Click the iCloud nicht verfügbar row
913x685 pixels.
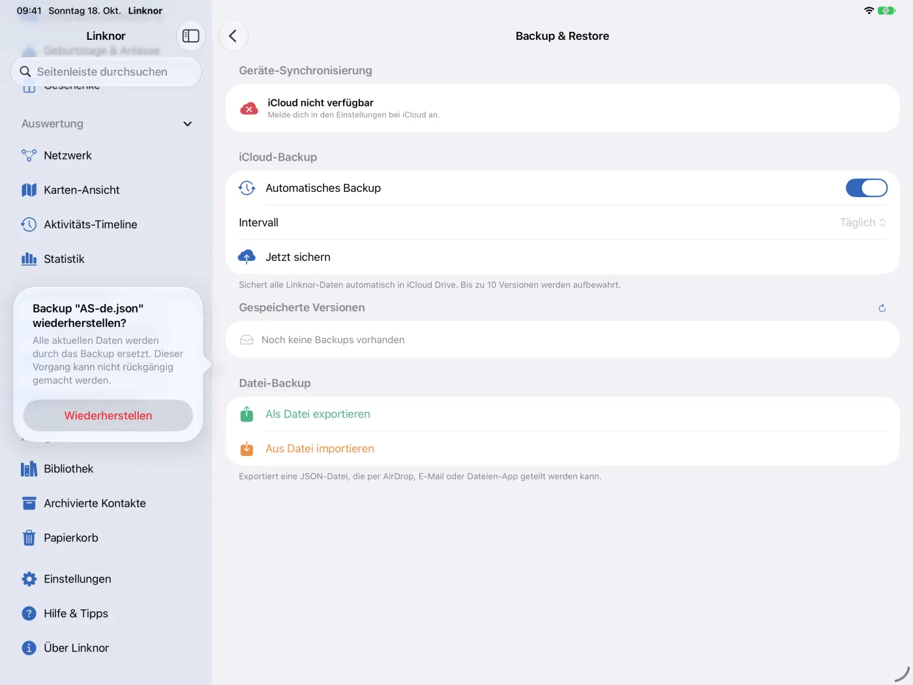click(x=563, y=108)
